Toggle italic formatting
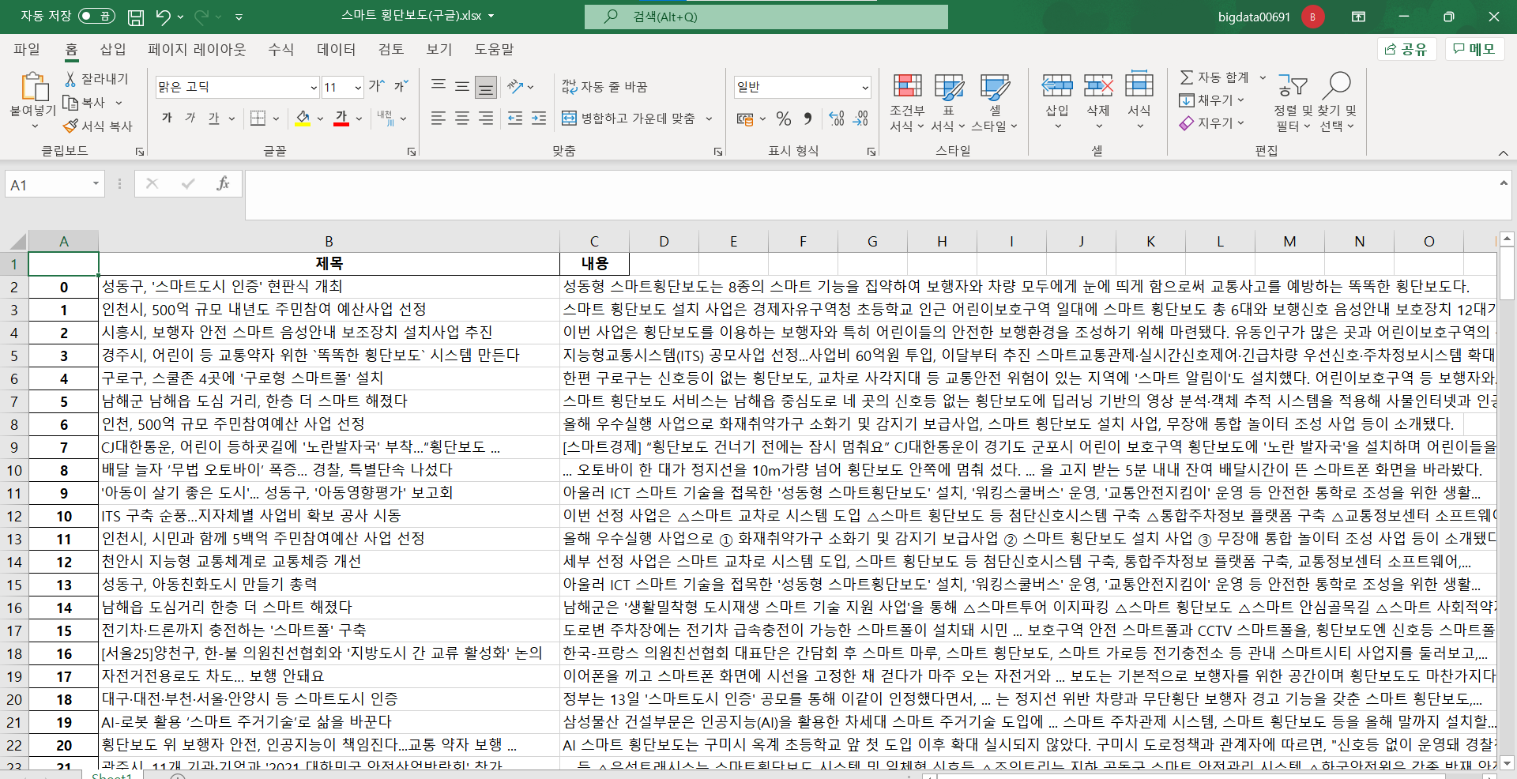 point(190,118)
